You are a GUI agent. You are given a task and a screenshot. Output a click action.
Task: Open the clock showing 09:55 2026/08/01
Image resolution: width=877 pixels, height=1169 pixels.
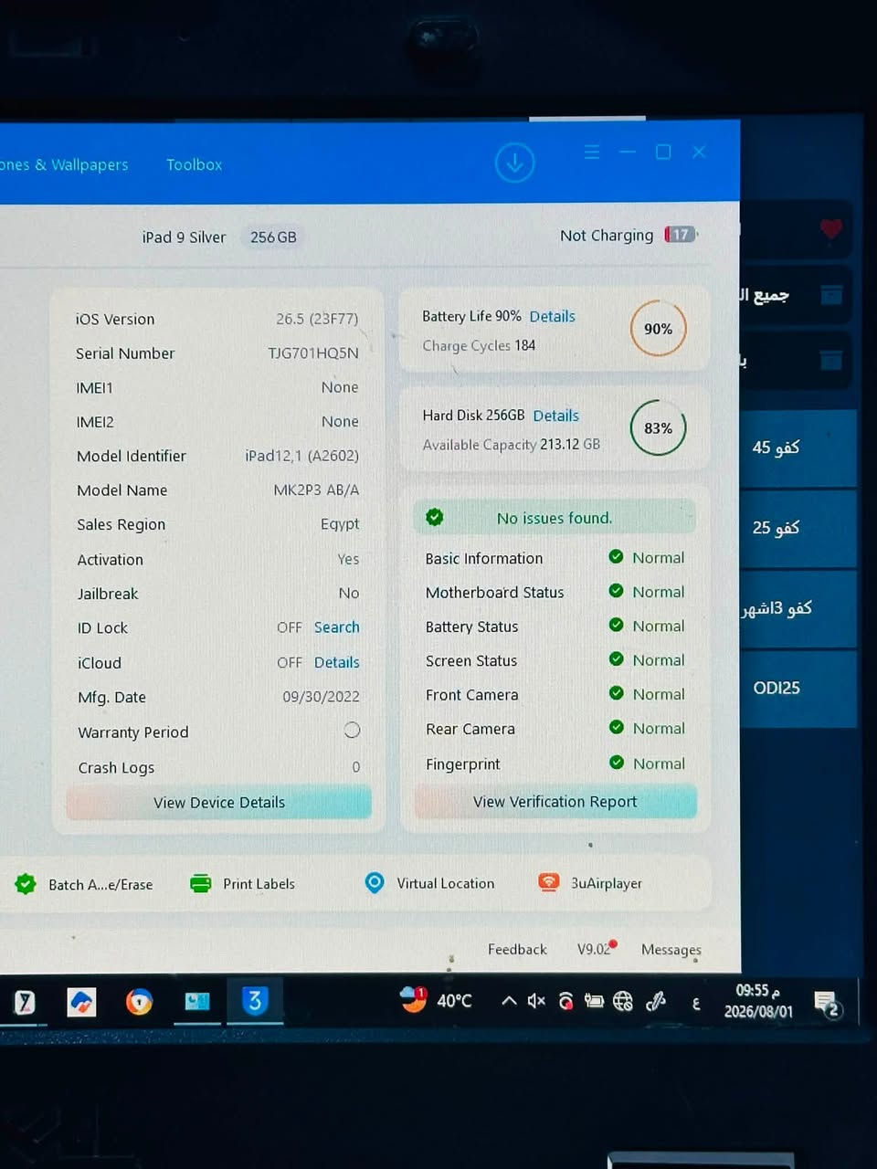pyautogui.click(x=758, y=1001)
